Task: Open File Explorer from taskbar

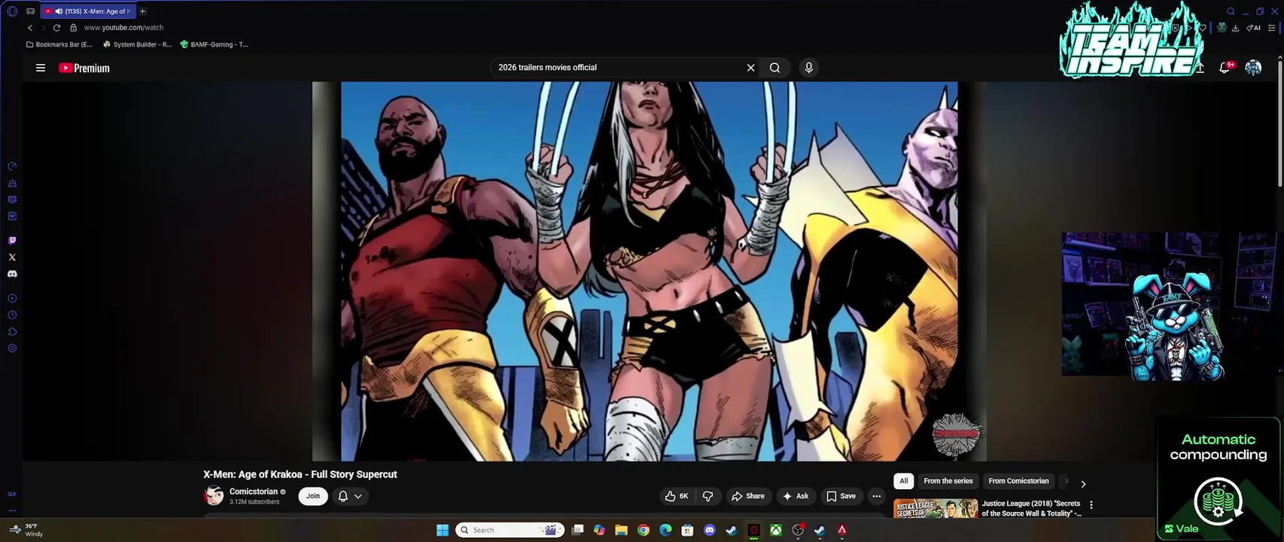Action: tap(621, 530)
